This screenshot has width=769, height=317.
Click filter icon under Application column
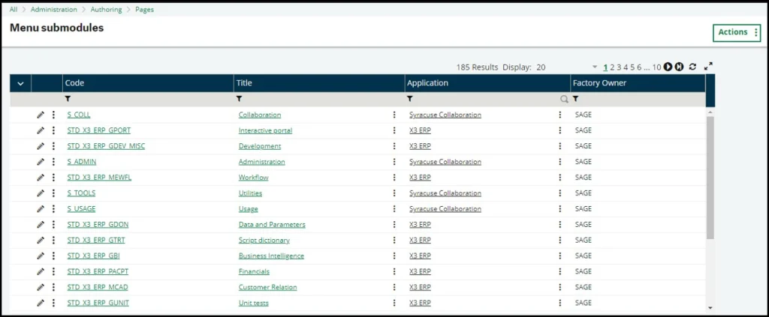[409, 99]
